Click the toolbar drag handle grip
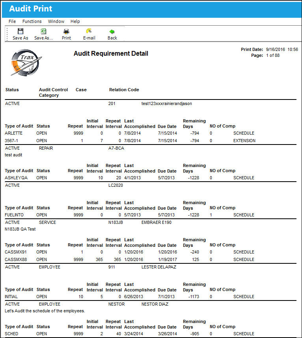The image size is (302, 338). click(7, 34)
